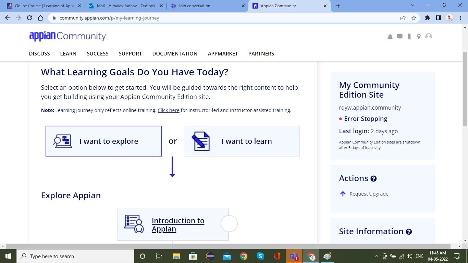This screenshot has width=468, height=263.
Task: Click the rqyw.appian.community site address
Action: tap(370, 108)
